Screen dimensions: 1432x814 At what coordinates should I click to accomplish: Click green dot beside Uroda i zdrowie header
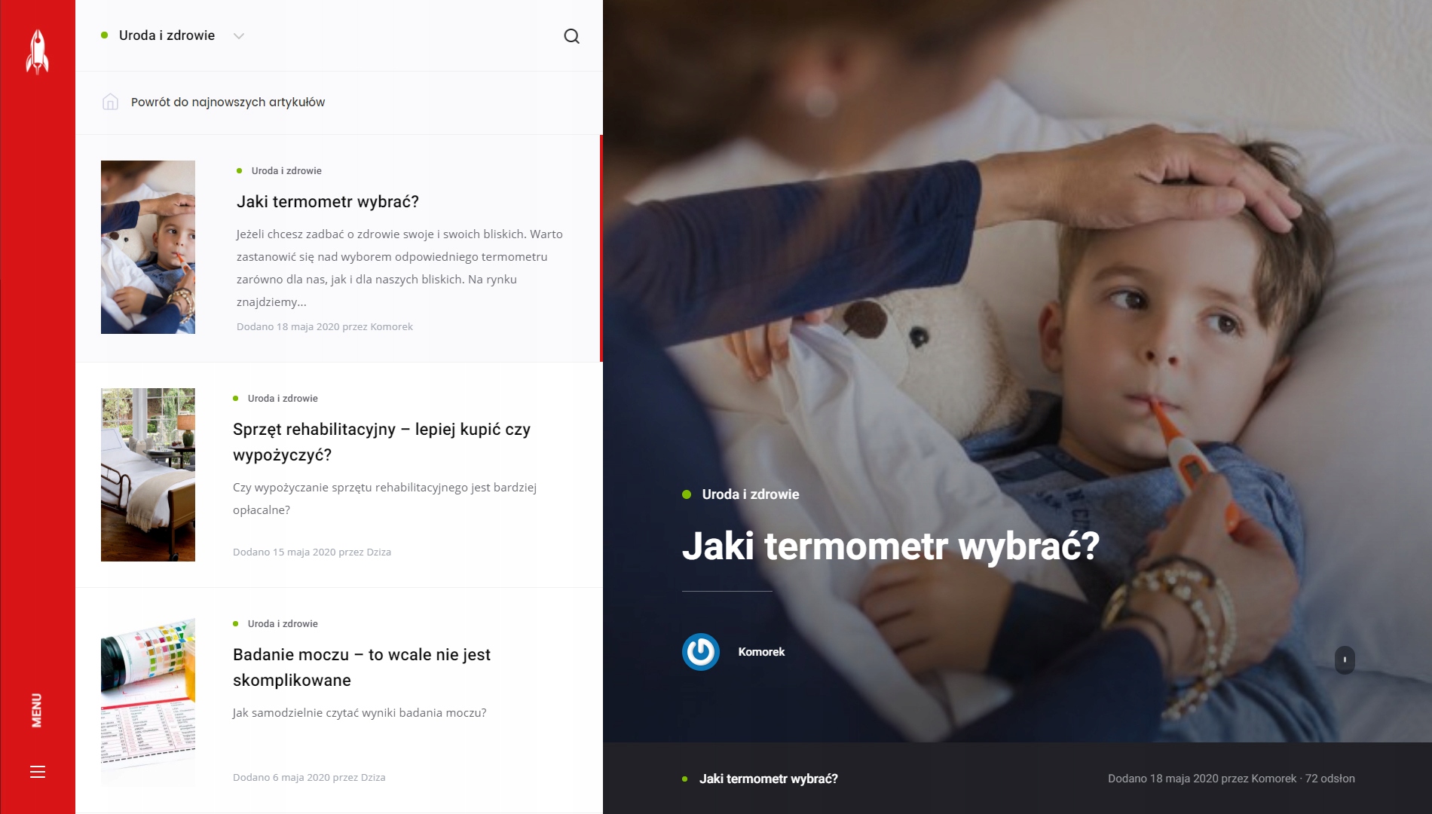coord(105,35)
